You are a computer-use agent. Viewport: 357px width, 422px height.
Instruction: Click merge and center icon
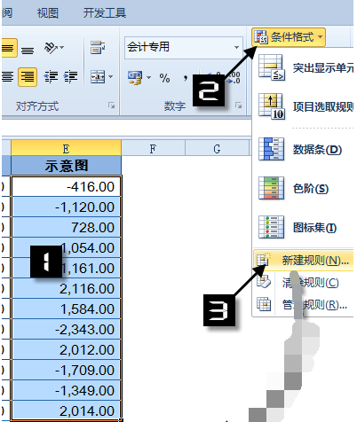tap(98, 77)
